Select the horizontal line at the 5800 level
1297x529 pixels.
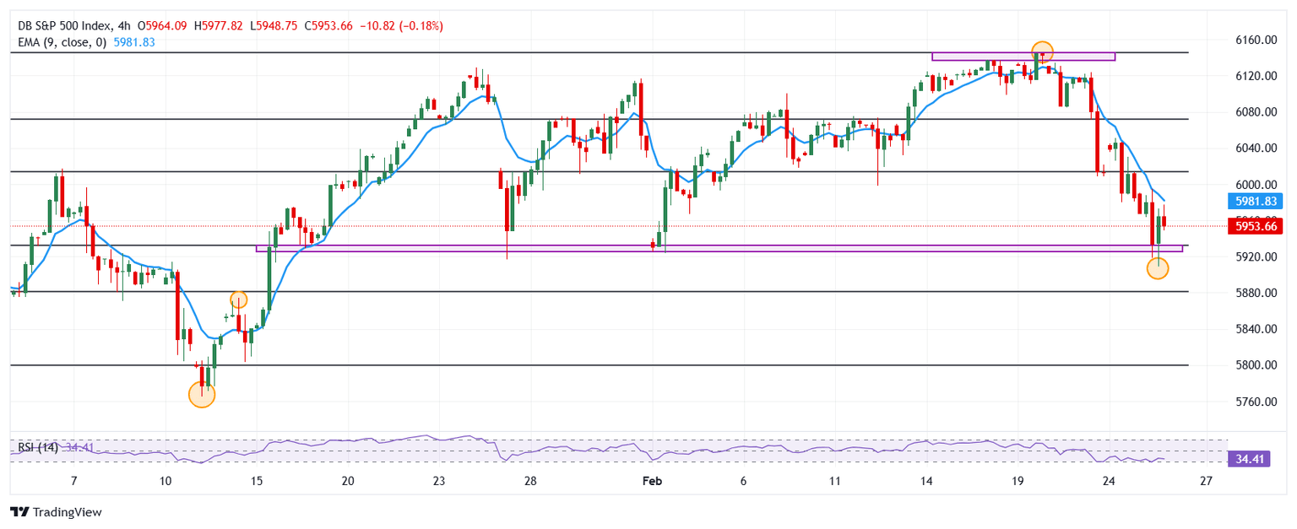click(x=591, y=365)
